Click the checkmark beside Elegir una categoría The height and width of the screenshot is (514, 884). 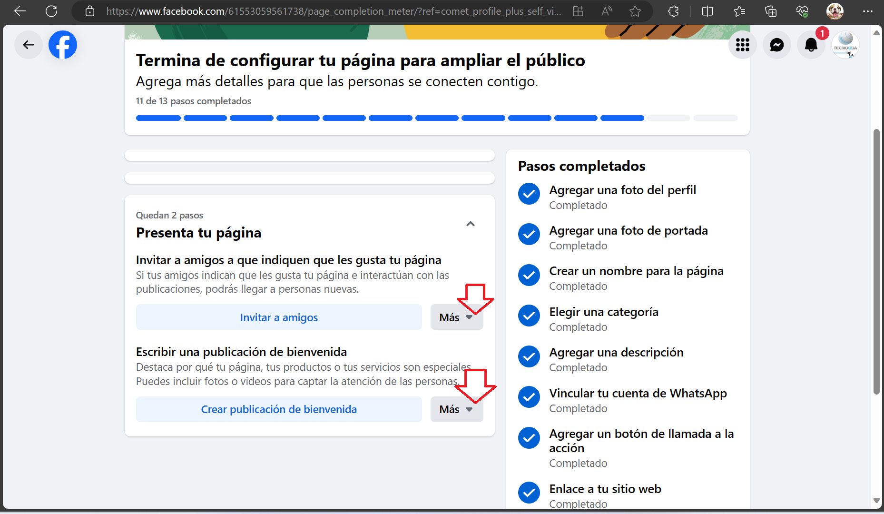(529, 316)
